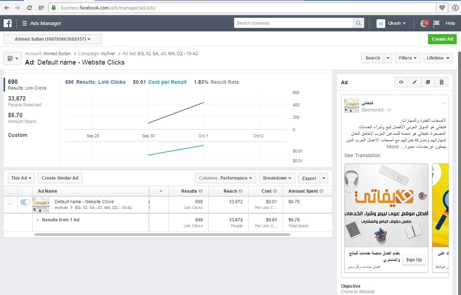Open the ad preview chevron menu
The image size is (461, 295).
pyautogui.click(x=444, y=103)
